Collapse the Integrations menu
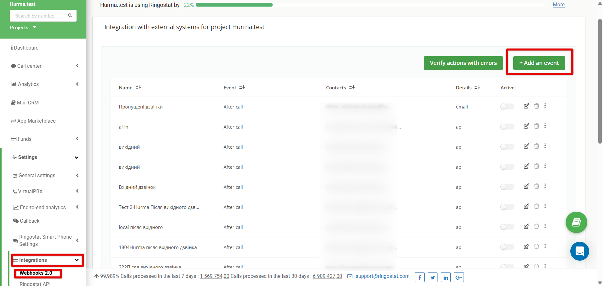603x286 pixels. pyautogui.click(x=77, y=260)
